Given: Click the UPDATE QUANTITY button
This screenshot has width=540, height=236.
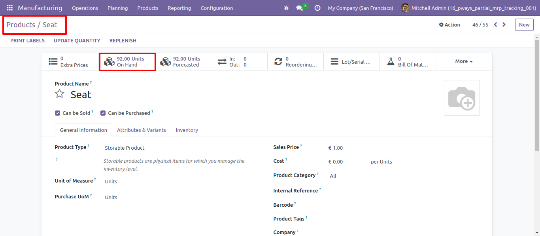Looking at the screenshot, I should pyautogui.click(x=77, y=40).
